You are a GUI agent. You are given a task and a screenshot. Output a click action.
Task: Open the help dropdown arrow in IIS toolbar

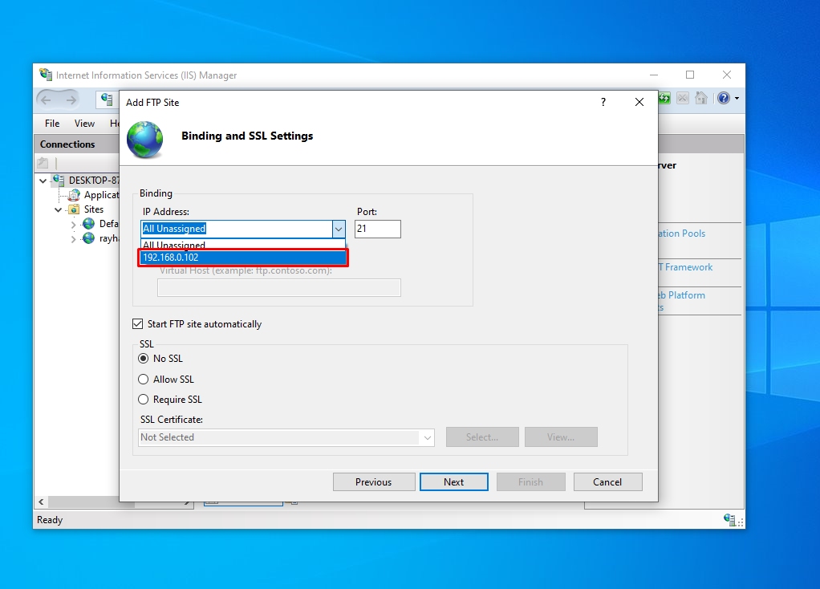pos(737,99)
